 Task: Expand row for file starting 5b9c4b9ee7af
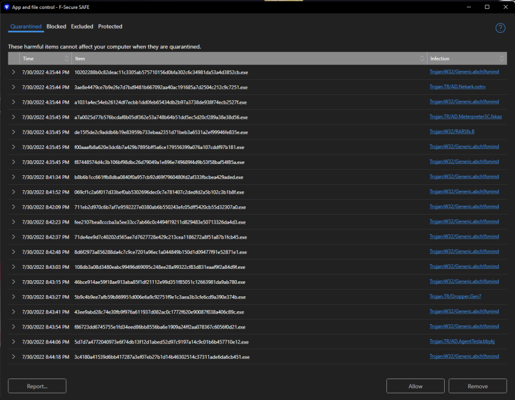point(14,297)
